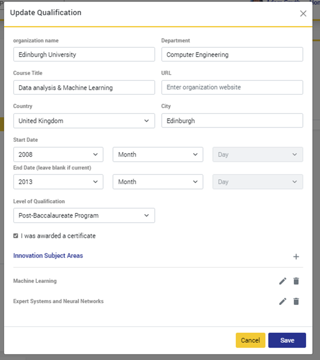Edit Expert Systems and Neural Networks entry

click(283, 301)
